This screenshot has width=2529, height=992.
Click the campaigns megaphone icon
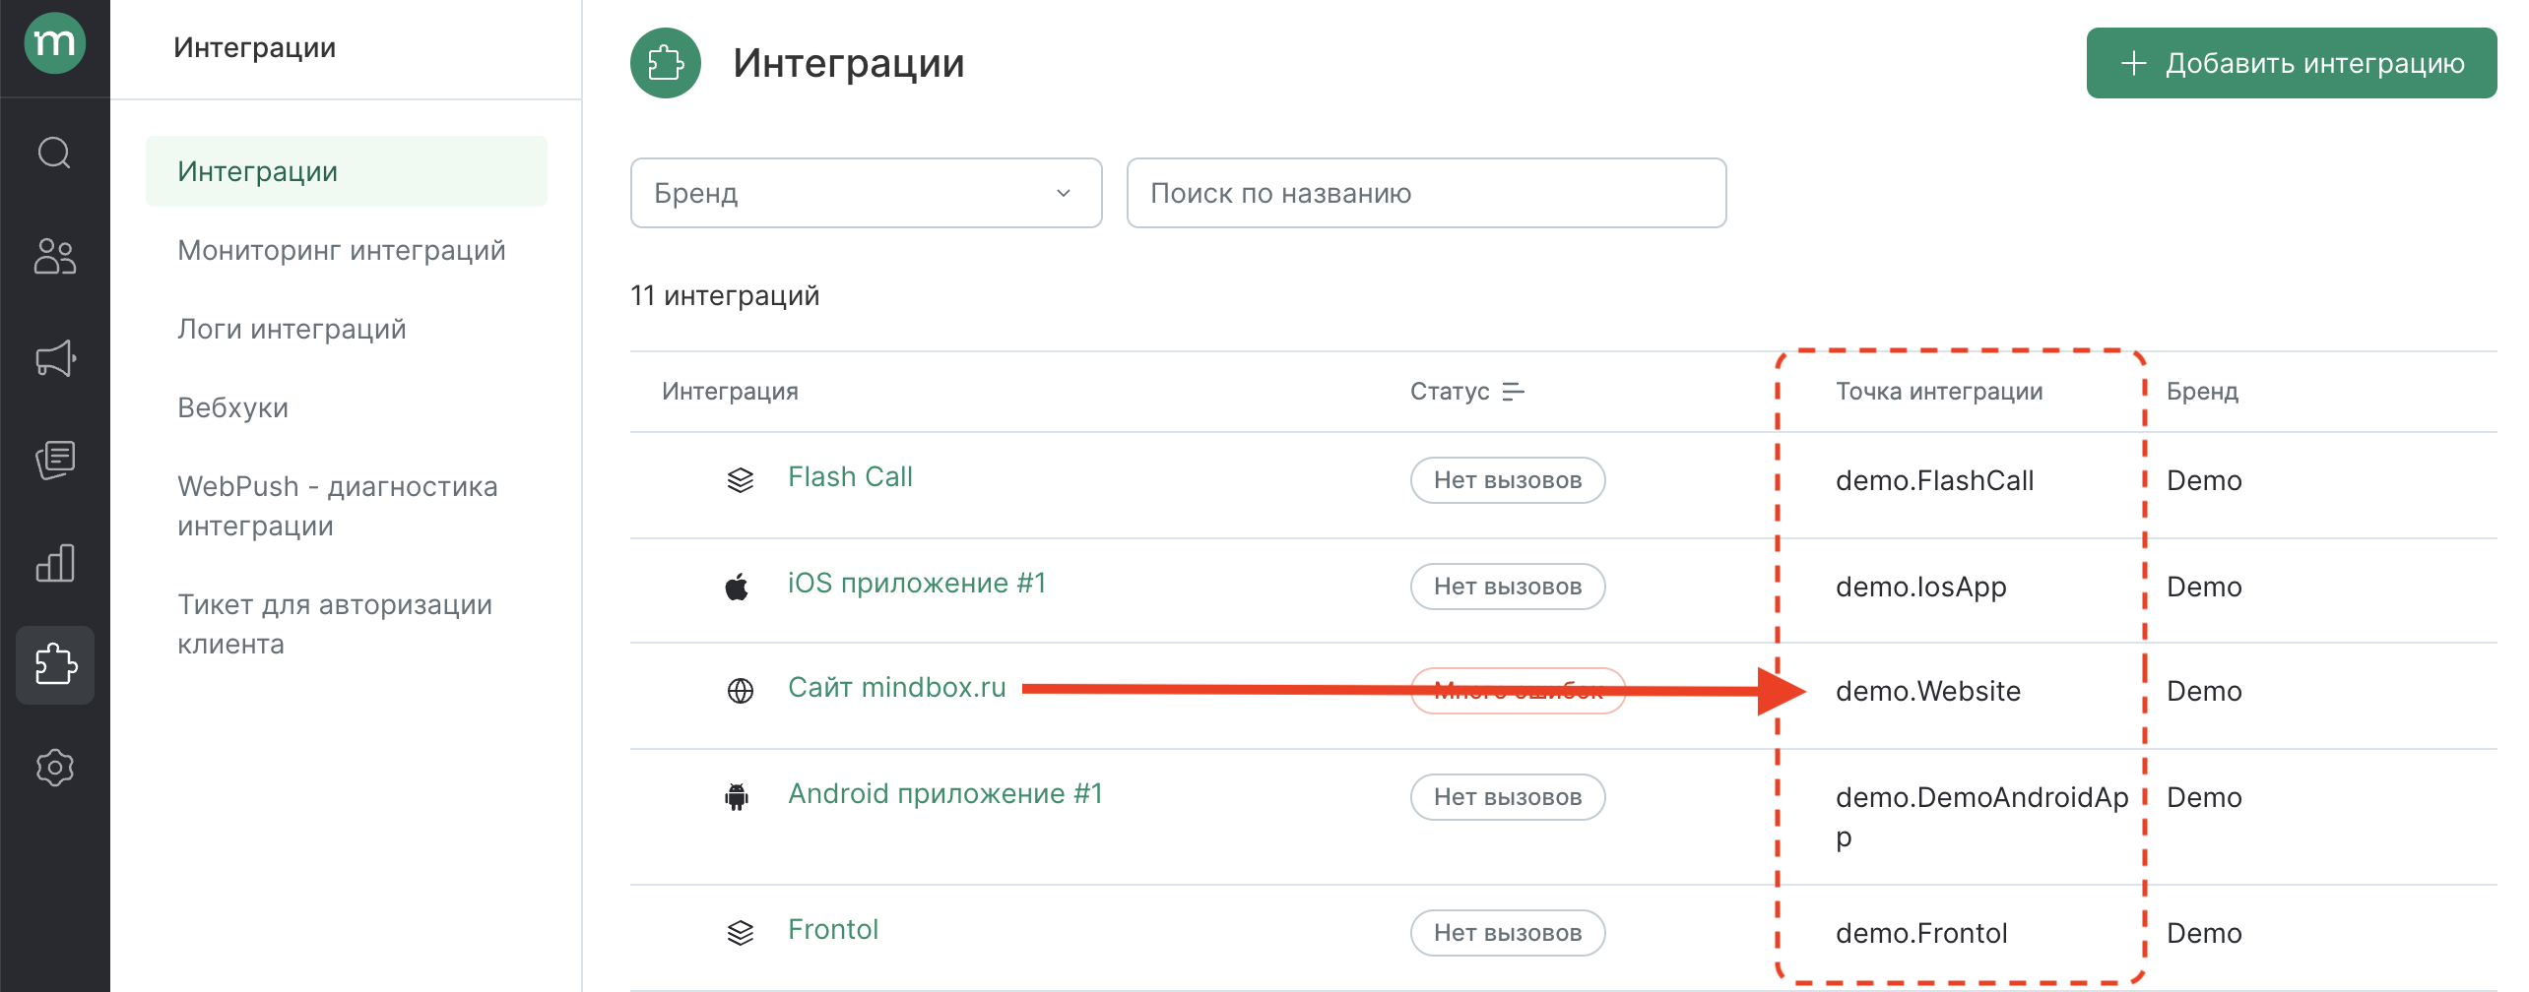coord(54,358)
